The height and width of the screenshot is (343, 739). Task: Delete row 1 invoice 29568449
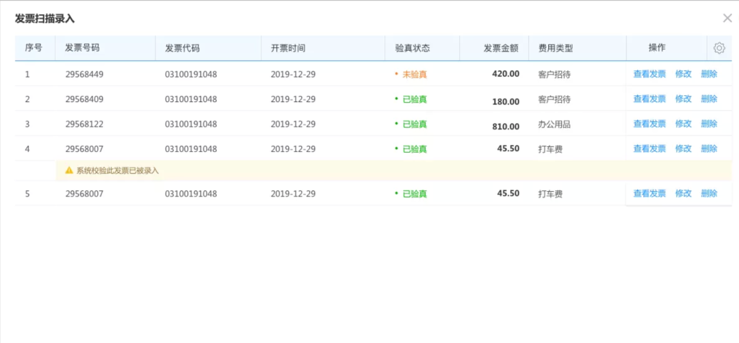(709, 74)
